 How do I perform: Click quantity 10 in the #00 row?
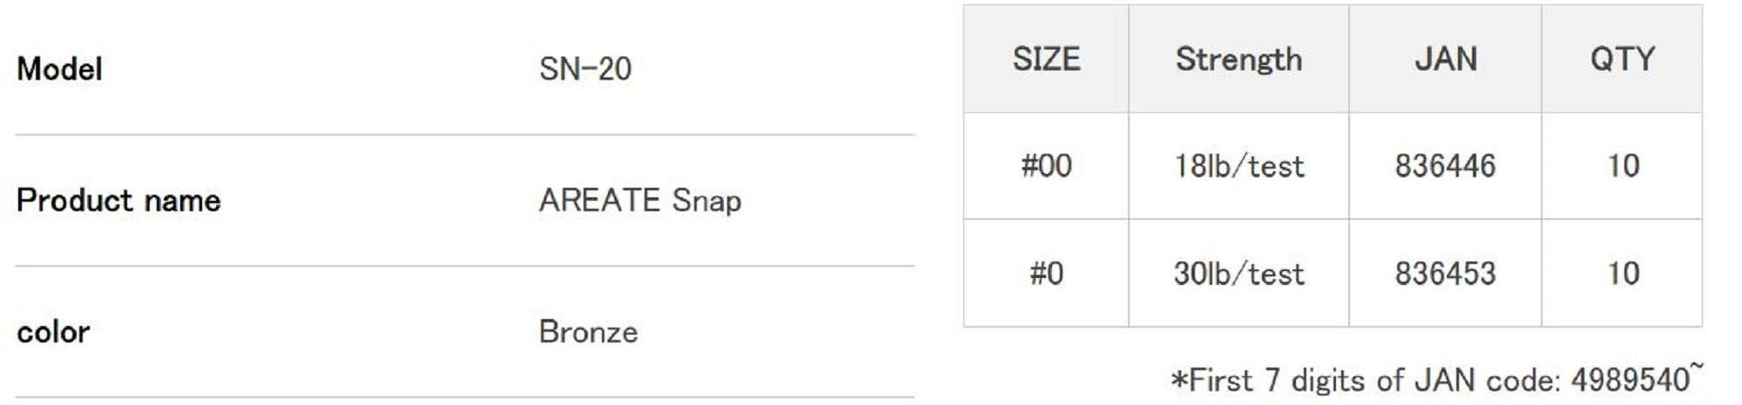coord(1623,165)
